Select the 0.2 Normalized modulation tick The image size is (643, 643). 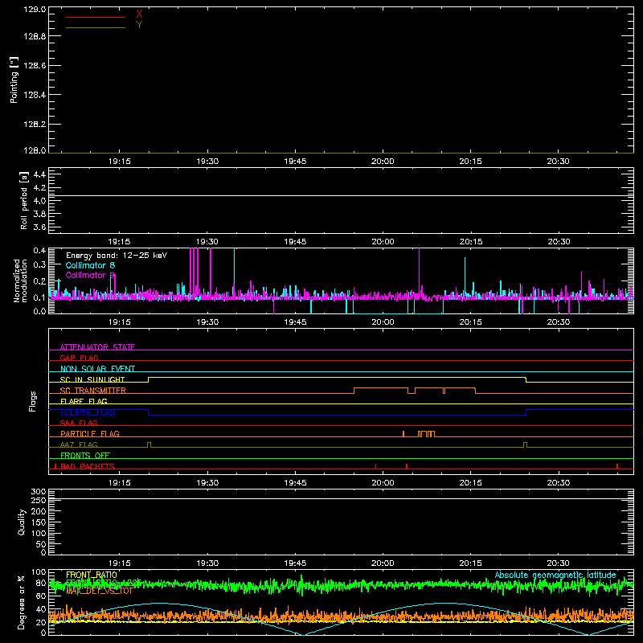click(39, 281)
